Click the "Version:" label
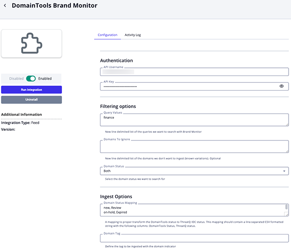This screenshot has width=291, height=249. coord(8,129)
